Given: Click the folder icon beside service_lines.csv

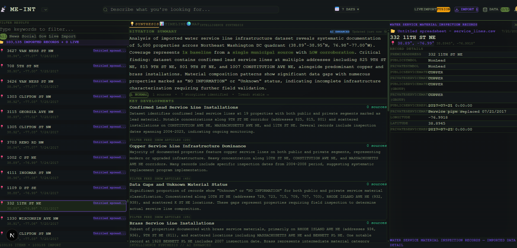Looking at the screenshot, I should pos(393,31).
